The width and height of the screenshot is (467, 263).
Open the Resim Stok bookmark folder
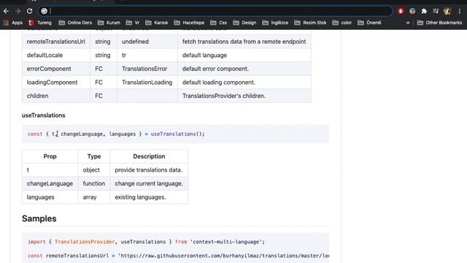tap(310, 23)
